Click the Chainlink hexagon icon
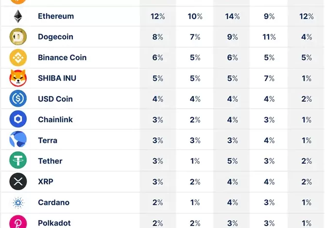325x228 pixels. pyautogui.click(x=18, y=119)
